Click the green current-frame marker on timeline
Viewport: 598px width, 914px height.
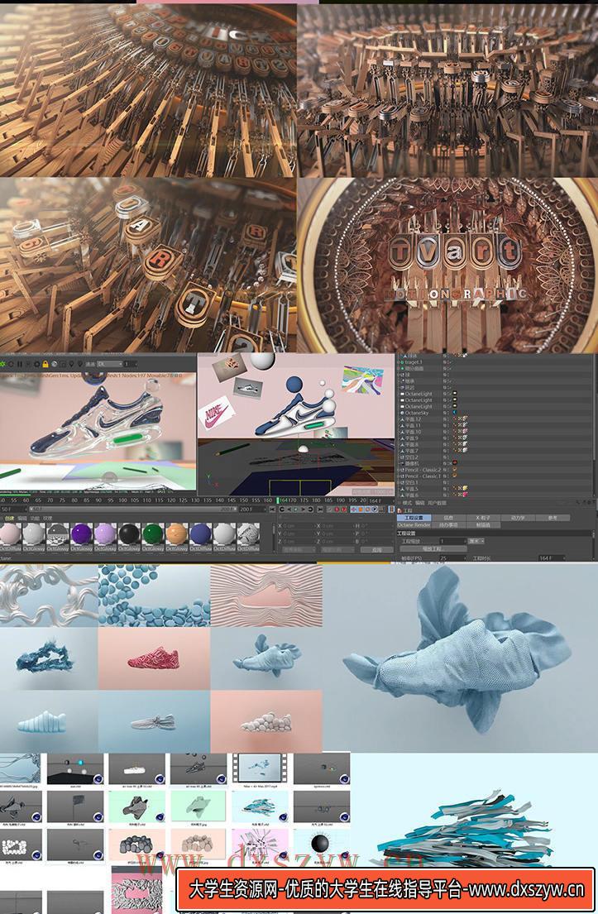pyautogui.click(x=277, y=500)
